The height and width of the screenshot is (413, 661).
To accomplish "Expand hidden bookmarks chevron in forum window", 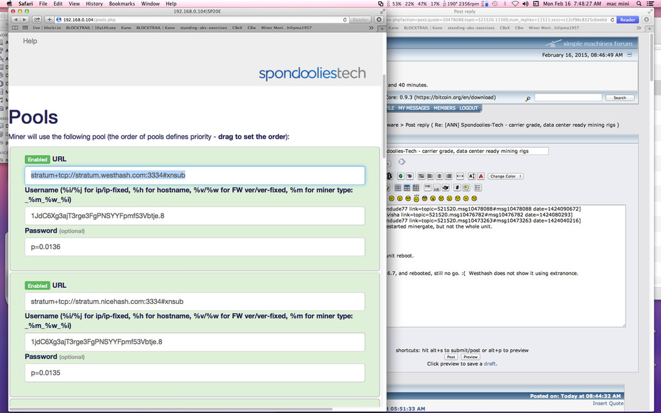I will point(638,28).
